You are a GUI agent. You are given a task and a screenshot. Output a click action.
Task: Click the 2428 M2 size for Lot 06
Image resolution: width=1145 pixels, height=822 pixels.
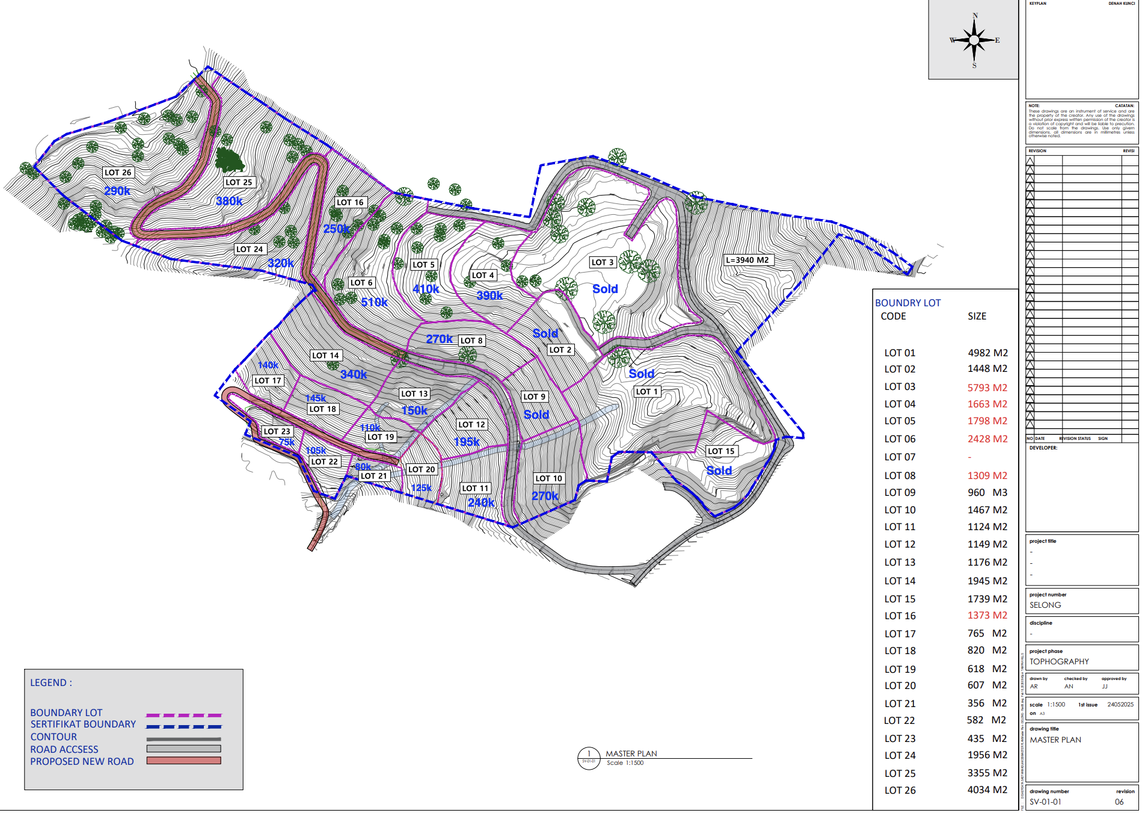(x=987, y=439)
